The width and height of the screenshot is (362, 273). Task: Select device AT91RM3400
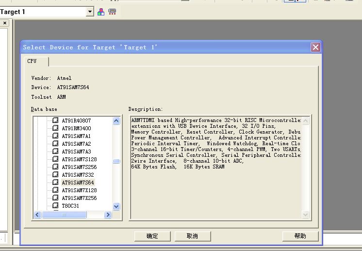click(76, 128)
